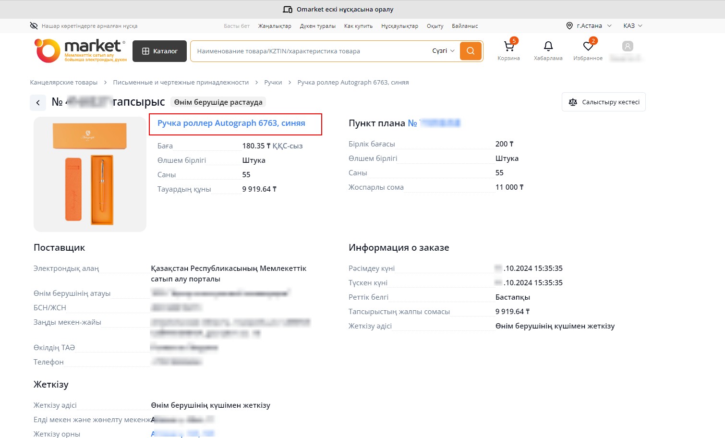
Task: Click the orange pen product thumbnail
Action: click(90, 174)
